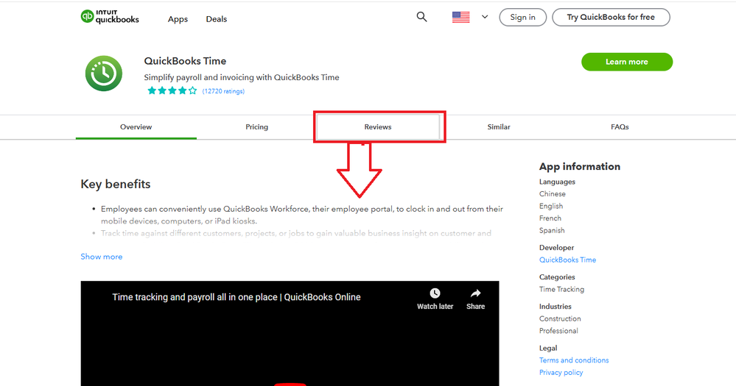Open the Terms and conditions link
This screenshot has width=736, height=386.
pos(574,360)
